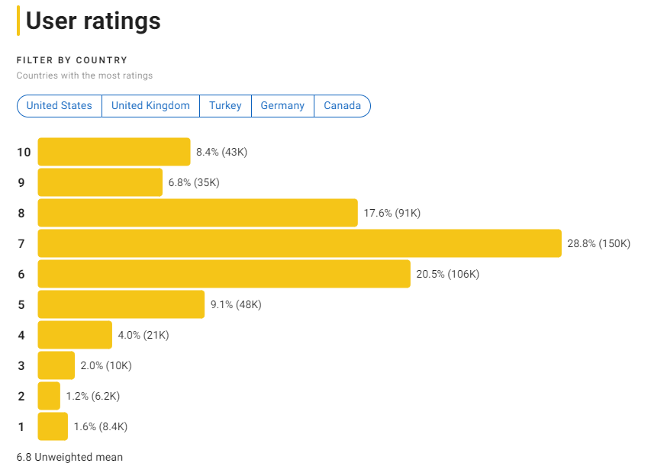This screenshot has width=648, height=463.
Task: Select the rating 9 bar
Action: [x=99, y=182]
